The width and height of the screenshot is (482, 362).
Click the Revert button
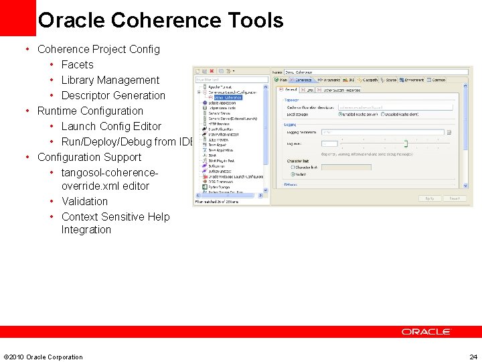pos(455,198)
